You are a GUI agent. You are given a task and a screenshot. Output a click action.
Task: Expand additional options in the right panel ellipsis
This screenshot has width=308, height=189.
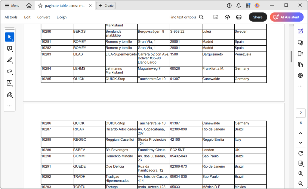coord(300,86)
